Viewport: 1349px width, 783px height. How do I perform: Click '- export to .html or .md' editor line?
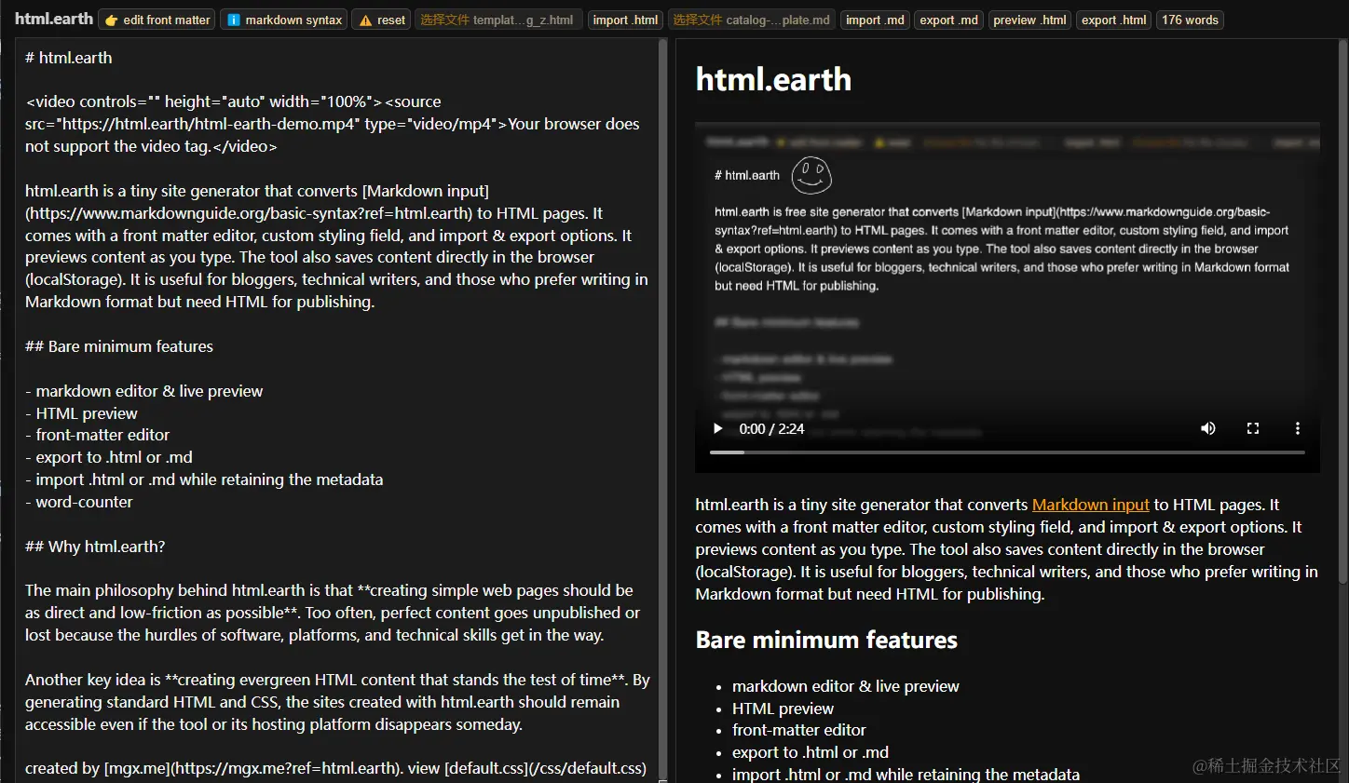(x=109, y=457)
